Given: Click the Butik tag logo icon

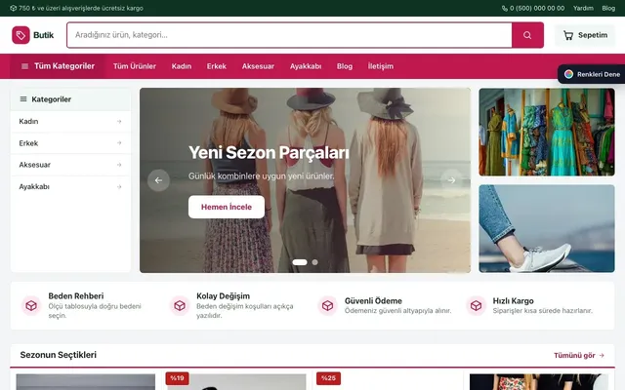Looking at the screenshot, I should (x=21, y=35).
